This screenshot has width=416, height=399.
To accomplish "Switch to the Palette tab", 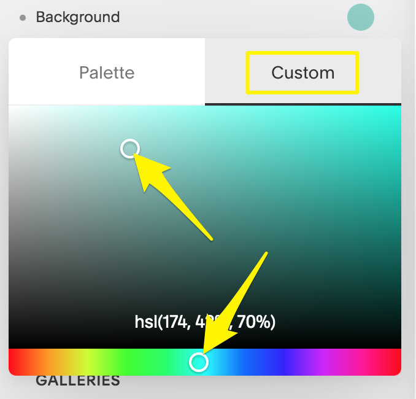I will [107, 72].
